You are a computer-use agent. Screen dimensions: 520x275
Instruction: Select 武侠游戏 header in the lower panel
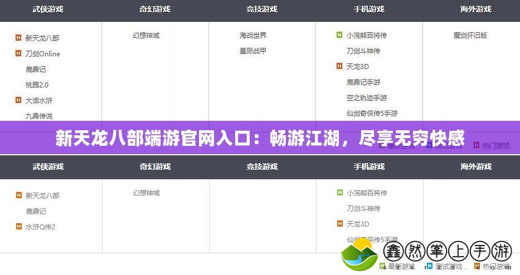click(48, 166)
